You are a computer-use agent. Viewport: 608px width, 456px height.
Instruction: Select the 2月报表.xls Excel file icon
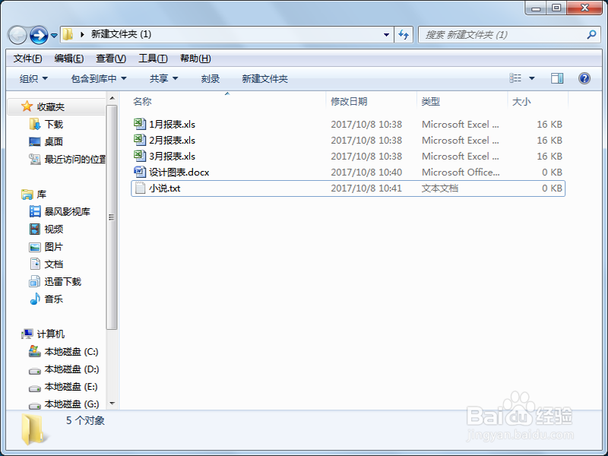pos(140,140)
